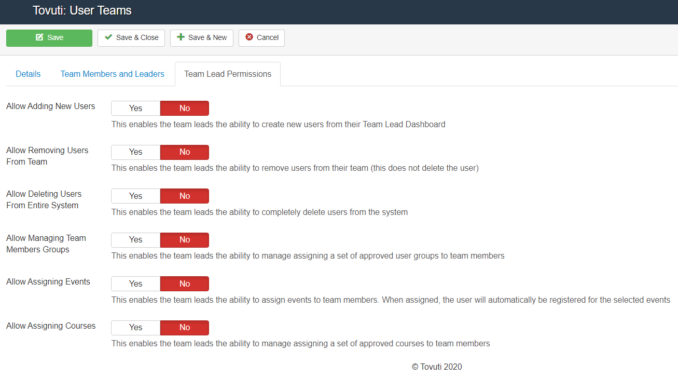This screenshot has height=378, width=678.
Task: Click the Save pencil-edit icon
Action: point(39,37)
